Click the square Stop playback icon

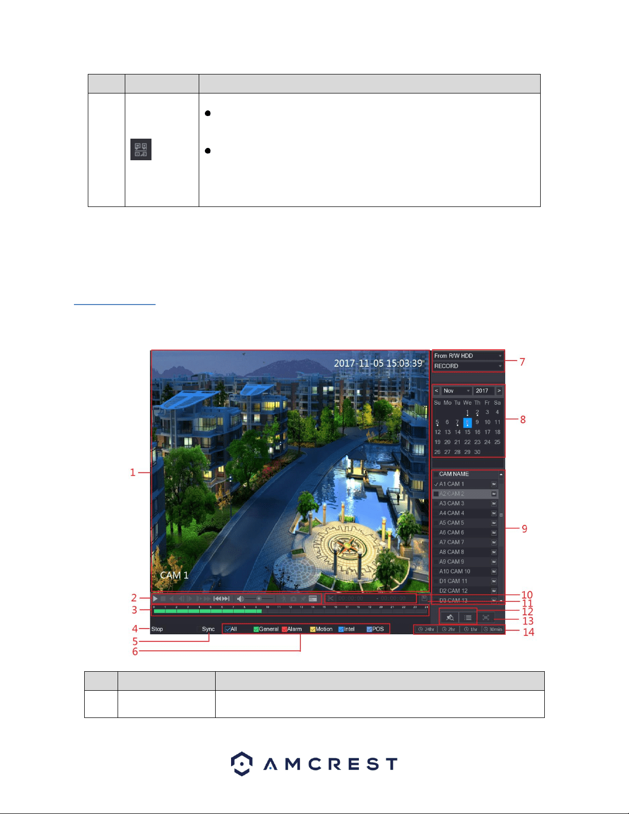click(x=163, y=599)
